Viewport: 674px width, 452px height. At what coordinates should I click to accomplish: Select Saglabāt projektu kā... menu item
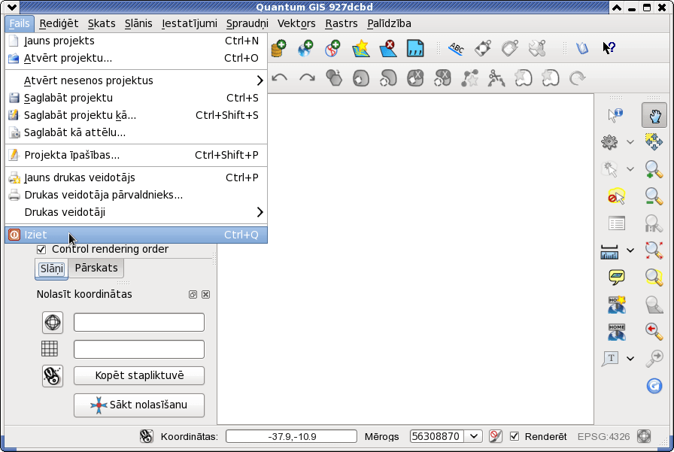pyautogui.click(x=136, y=115)
